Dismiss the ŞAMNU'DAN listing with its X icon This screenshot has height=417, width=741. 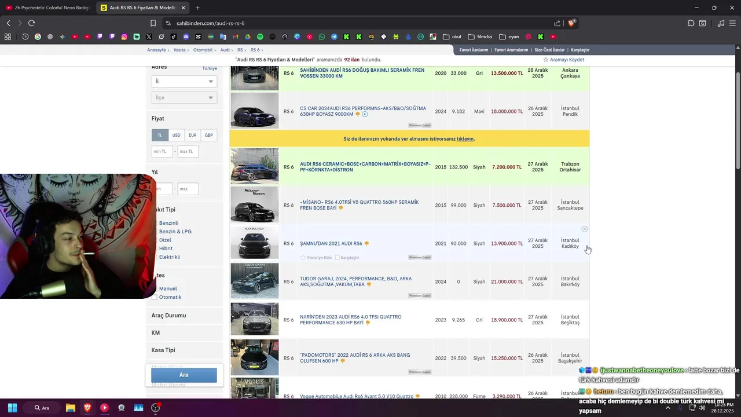click(x=585, y=229)
